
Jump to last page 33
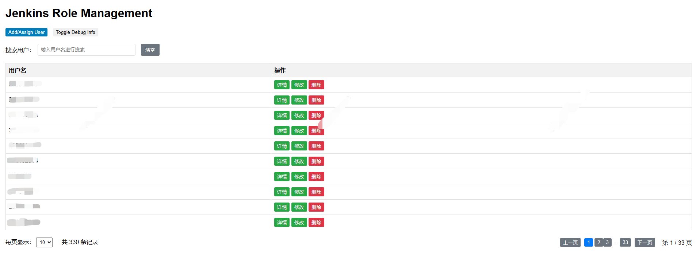tap(625, 242)
